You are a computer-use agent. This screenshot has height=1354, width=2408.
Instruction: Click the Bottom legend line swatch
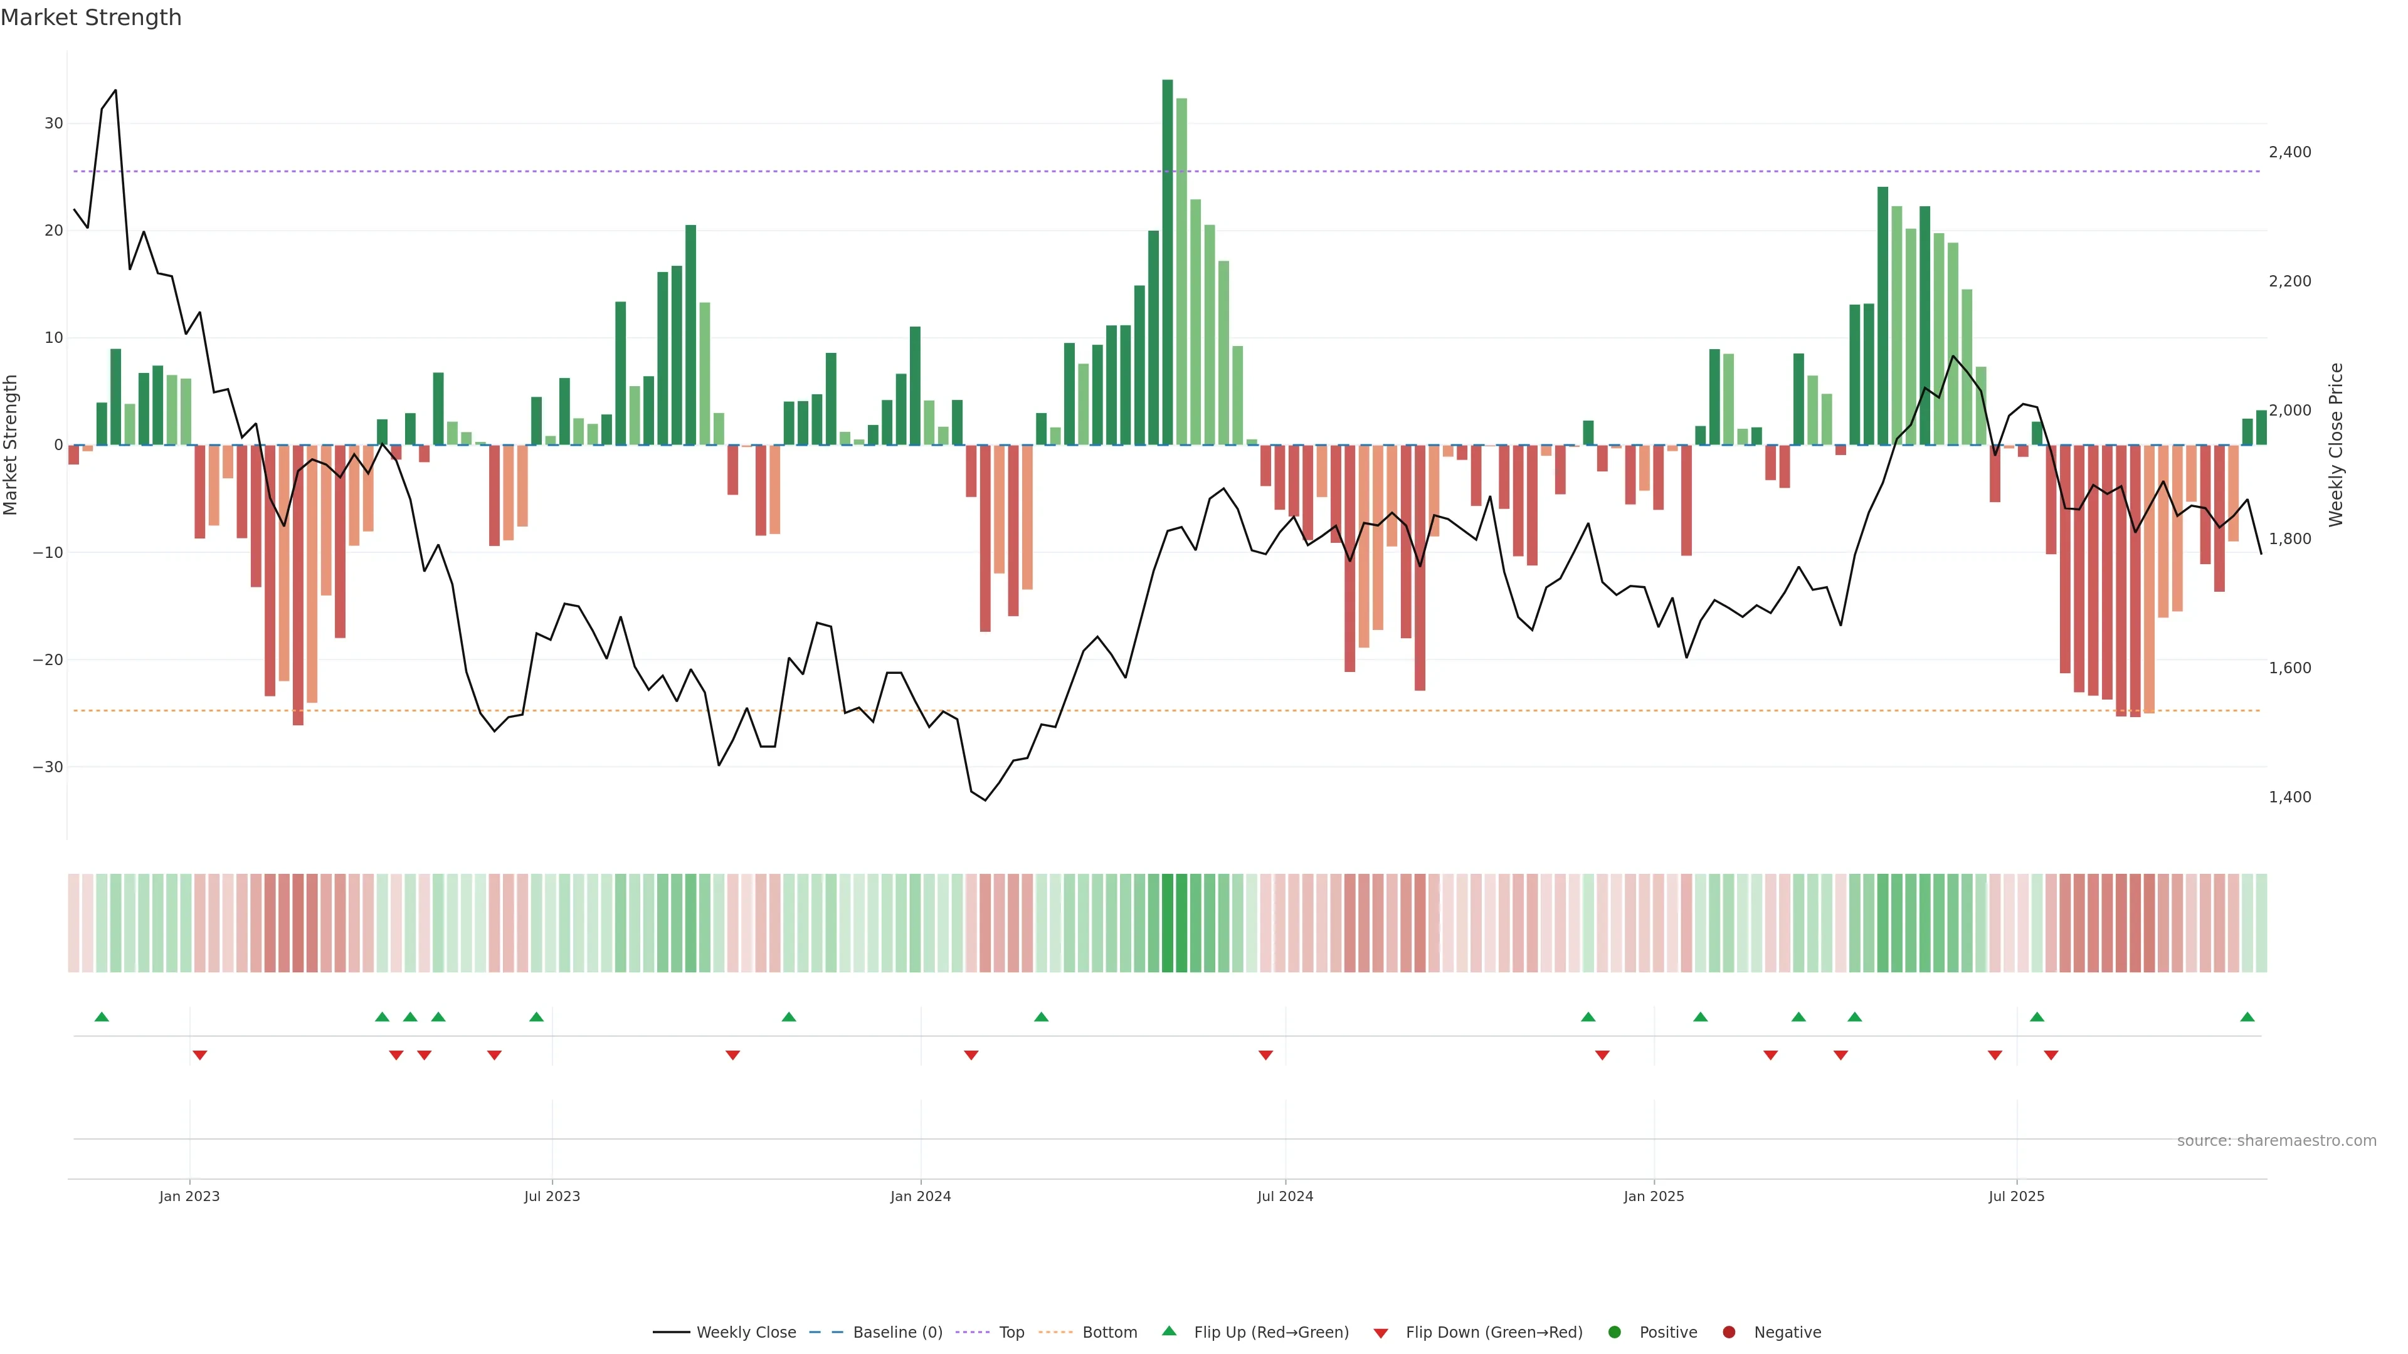click(x=1055, y=1333)
